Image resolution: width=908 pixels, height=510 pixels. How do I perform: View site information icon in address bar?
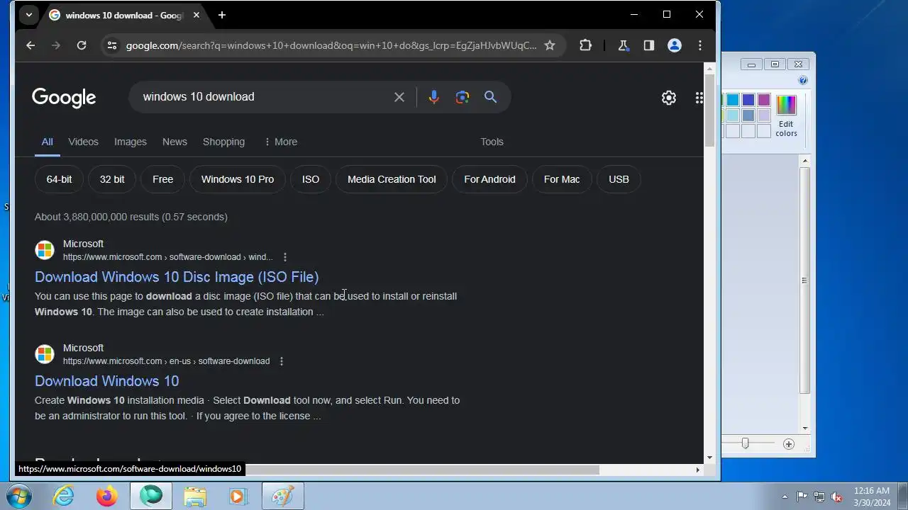pos(112,45)
